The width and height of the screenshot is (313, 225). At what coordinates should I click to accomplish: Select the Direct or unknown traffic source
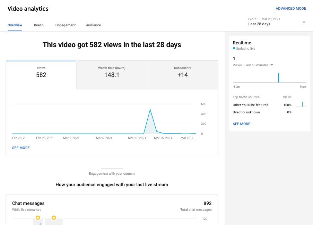coord(246,112)
